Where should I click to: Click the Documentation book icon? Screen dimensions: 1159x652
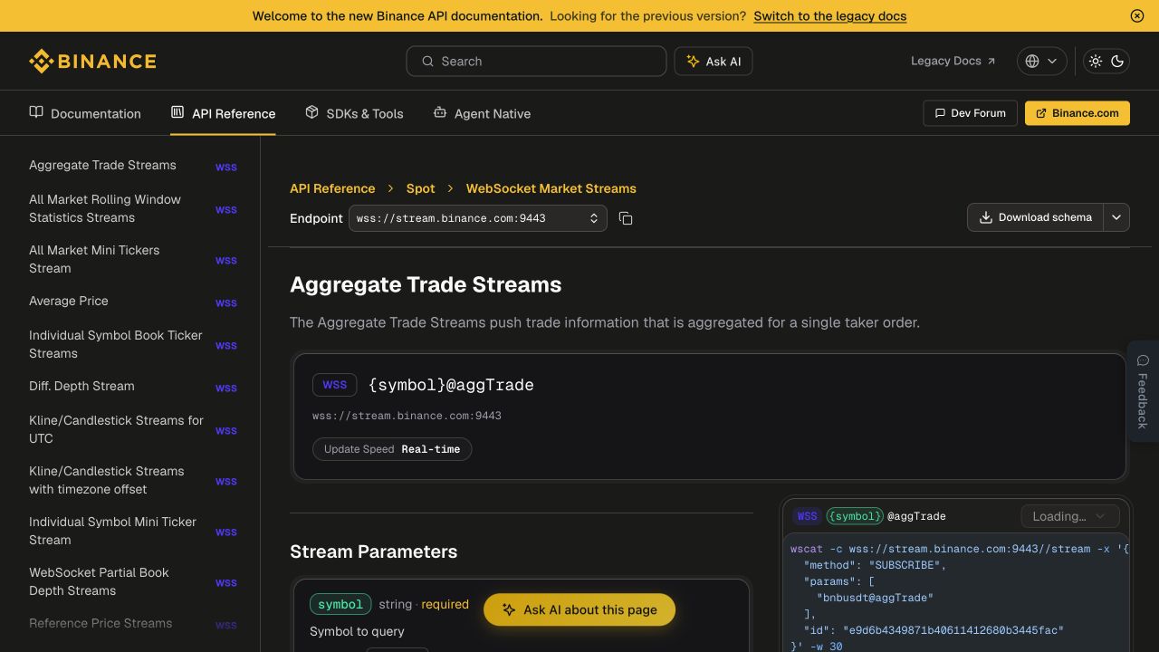(x=36, y=112)
